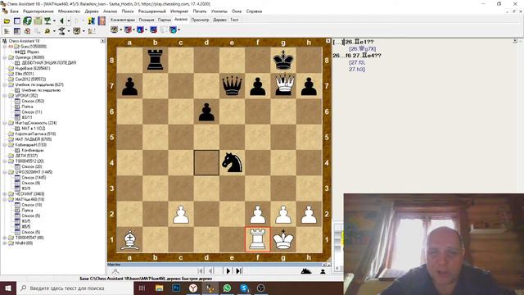
Task: Open the Windows Start button
Action: click(8, 288)
